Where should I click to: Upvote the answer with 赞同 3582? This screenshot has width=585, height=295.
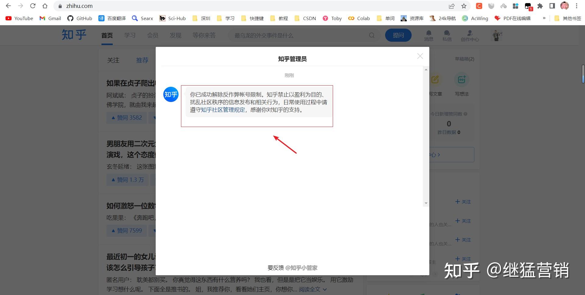(126, 118)
